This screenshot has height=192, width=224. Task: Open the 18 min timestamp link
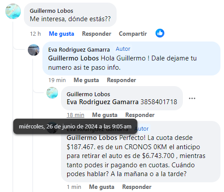(76, 115)
